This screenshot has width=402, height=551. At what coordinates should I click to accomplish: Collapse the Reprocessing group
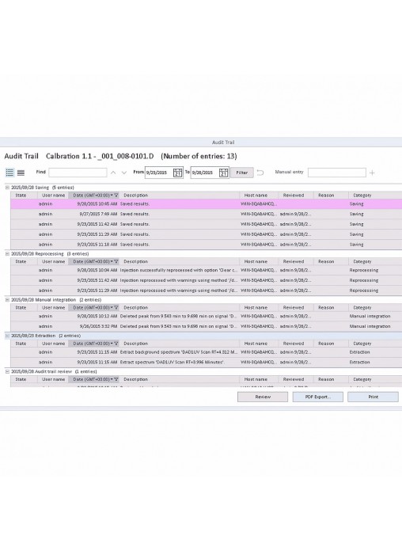point(7,253)
